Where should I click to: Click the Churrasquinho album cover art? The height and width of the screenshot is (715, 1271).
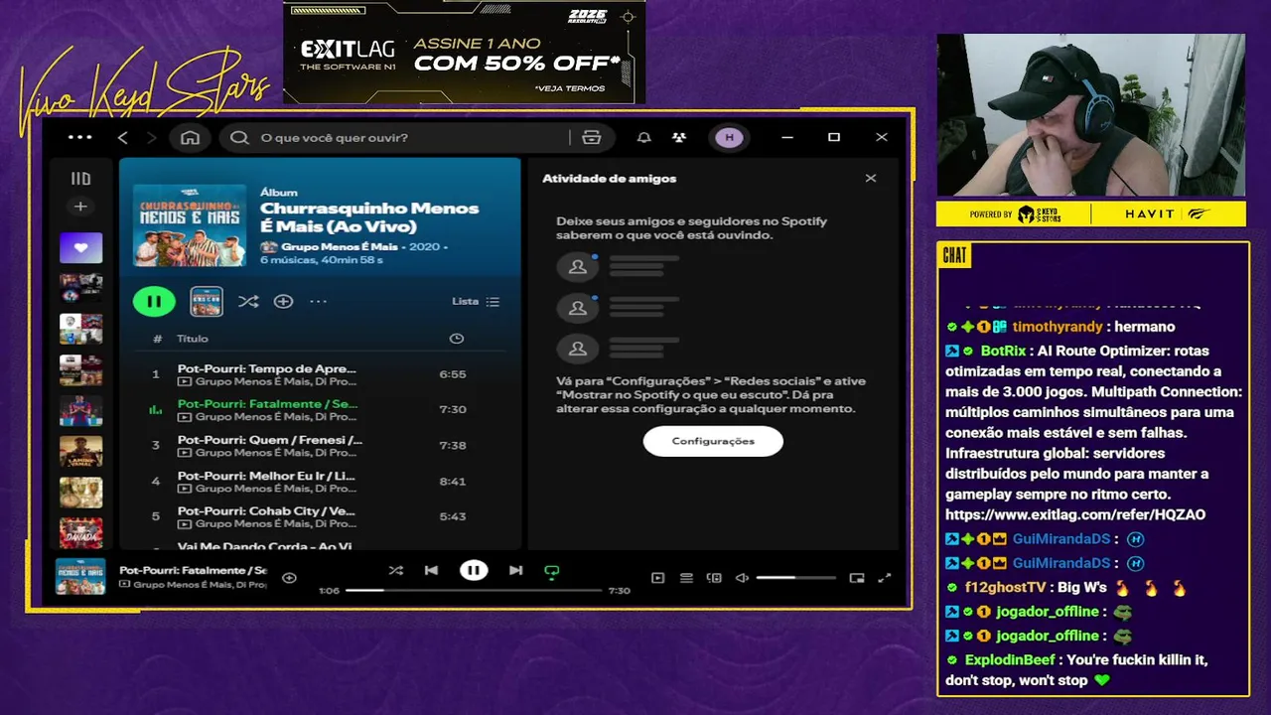(x=190, y=224)
